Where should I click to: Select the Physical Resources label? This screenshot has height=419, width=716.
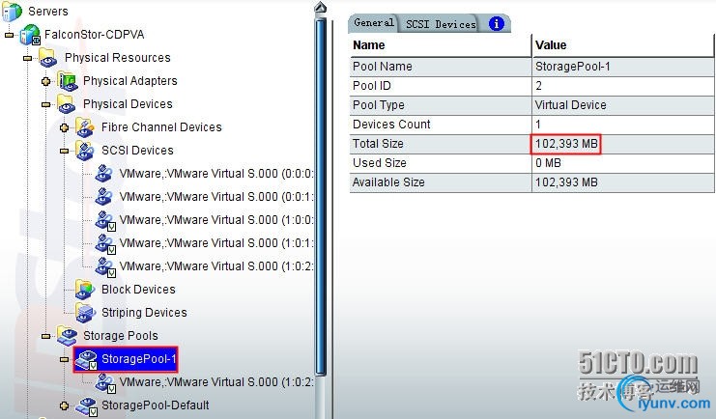tap(117, 58)
